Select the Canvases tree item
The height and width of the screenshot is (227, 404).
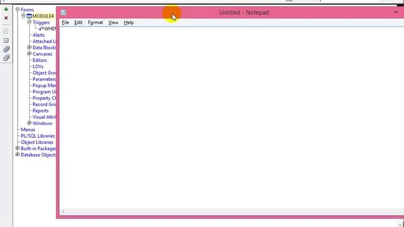tap(42, 54)
